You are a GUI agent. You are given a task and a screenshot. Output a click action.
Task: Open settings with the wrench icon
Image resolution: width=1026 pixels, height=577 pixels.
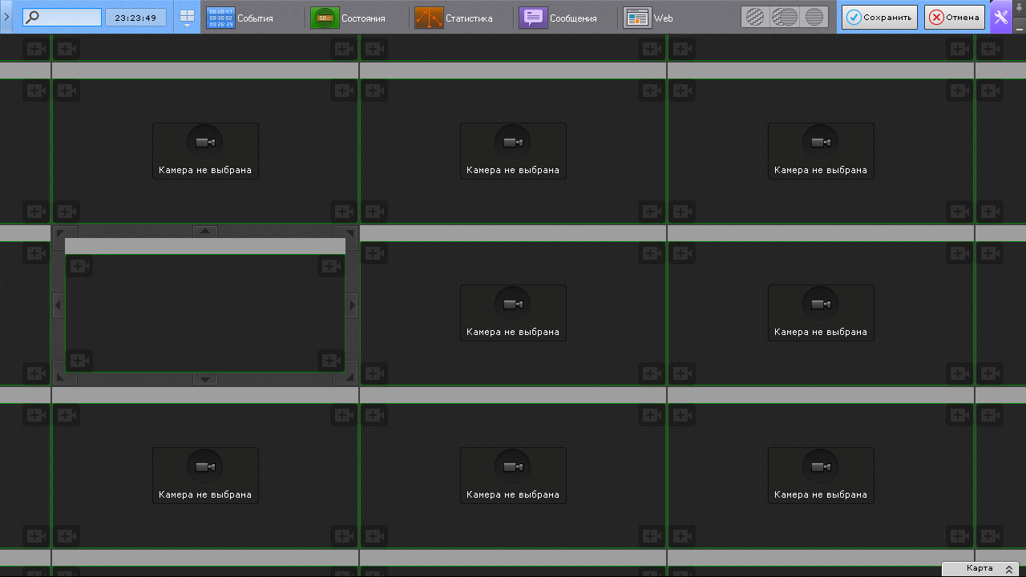coord(1000,17)
